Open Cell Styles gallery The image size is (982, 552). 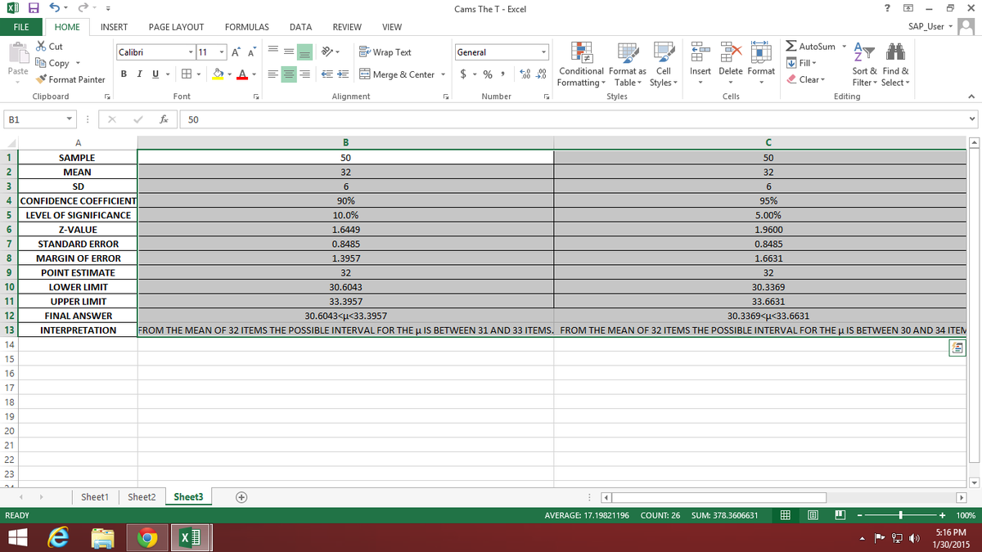[664, 64]
